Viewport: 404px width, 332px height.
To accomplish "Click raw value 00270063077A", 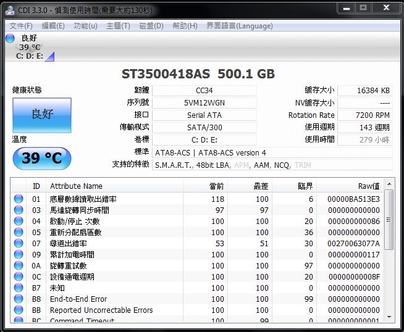I will pyautogui.click(x=353, y=243).
